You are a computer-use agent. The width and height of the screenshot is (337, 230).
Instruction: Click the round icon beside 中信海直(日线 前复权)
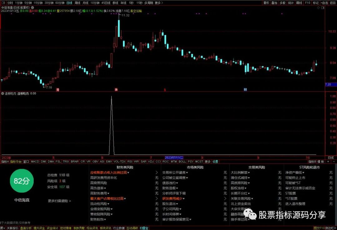(32, 7)
